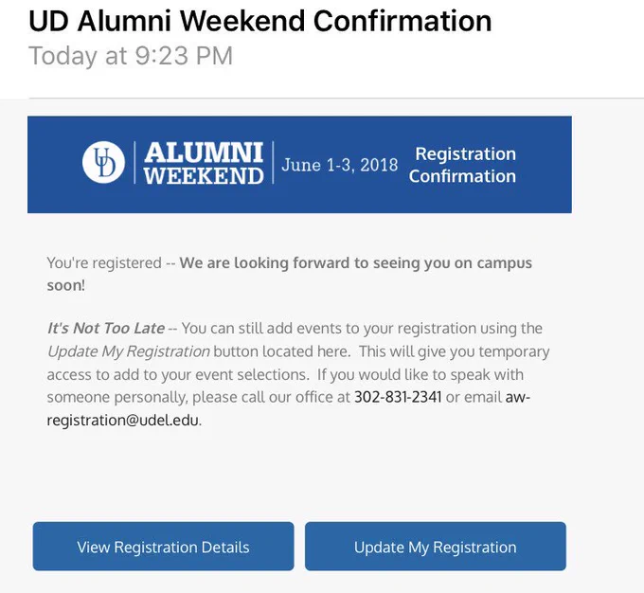Click the Registration Confirmation banner text
This screenshot has height=593, width=644.
point(463,165)
